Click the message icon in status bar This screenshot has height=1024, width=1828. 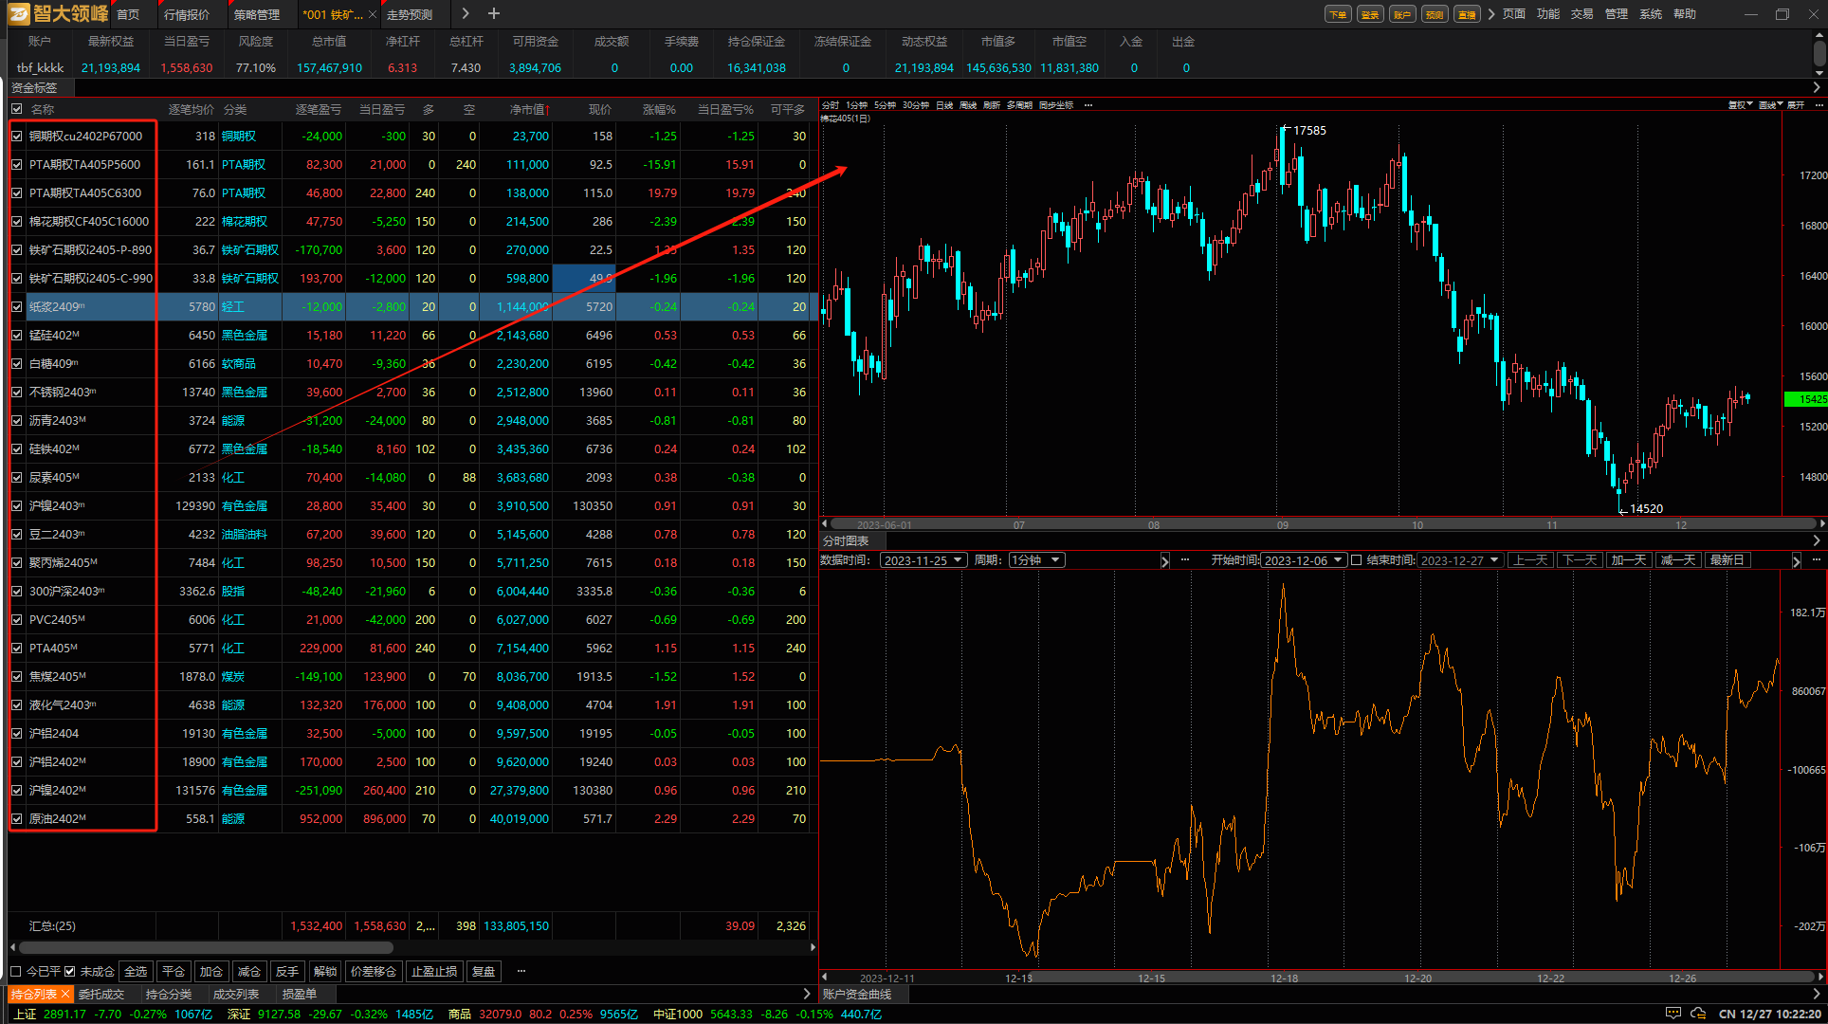point(1673,1014)
